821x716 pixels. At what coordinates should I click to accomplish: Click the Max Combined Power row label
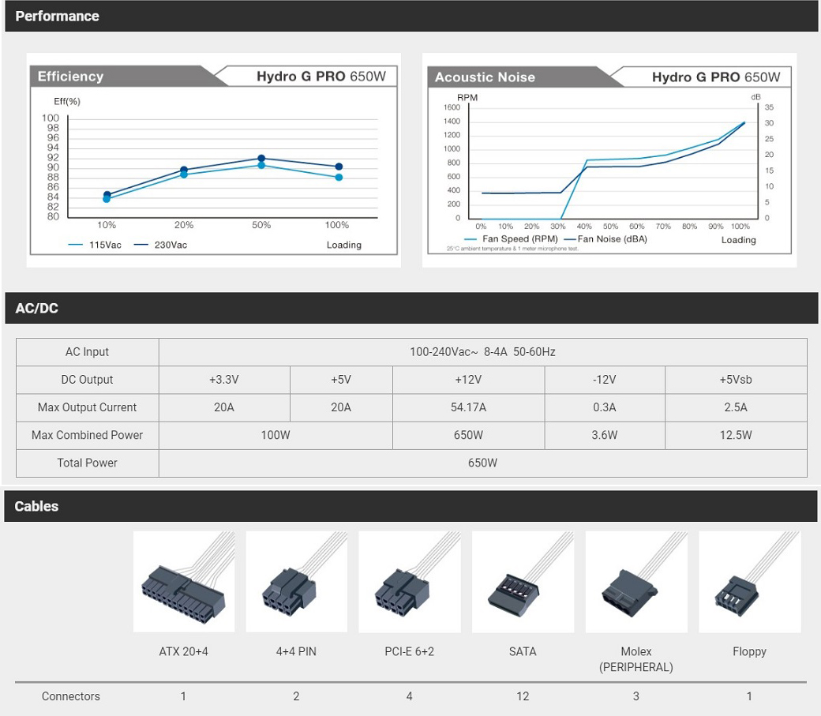pos(87,435)
